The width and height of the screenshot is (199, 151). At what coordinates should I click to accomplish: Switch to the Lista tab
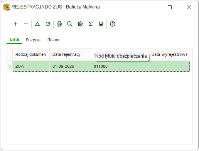click(x=14, y=40)
